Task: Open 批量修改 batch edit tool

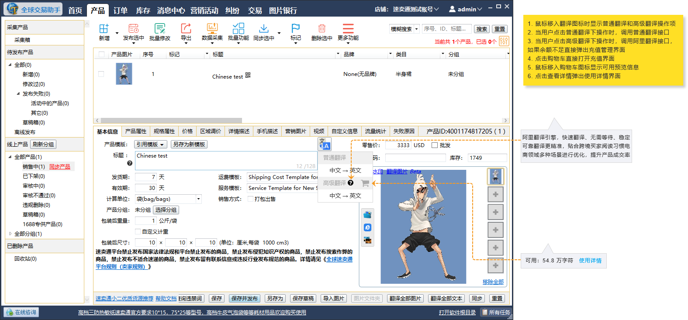Action: point(160,29)
